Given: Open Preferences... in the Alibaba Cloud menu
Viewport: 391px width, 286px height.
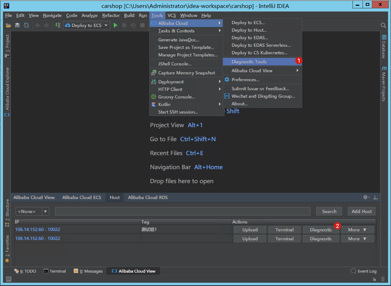Looking at the screenshot, I should coord(262,79).
